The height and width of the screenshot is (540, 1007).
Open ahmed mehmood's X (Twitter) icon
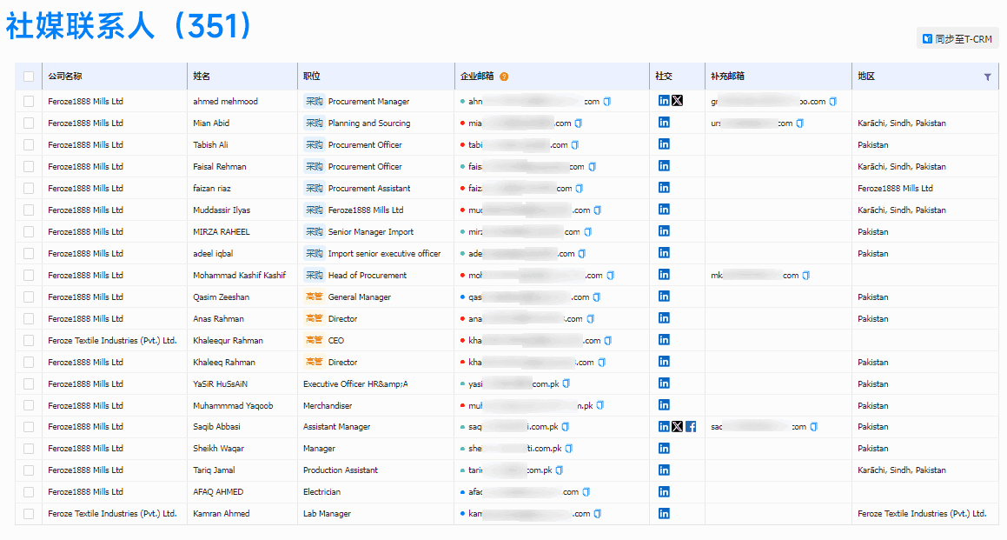coord(678,101)
